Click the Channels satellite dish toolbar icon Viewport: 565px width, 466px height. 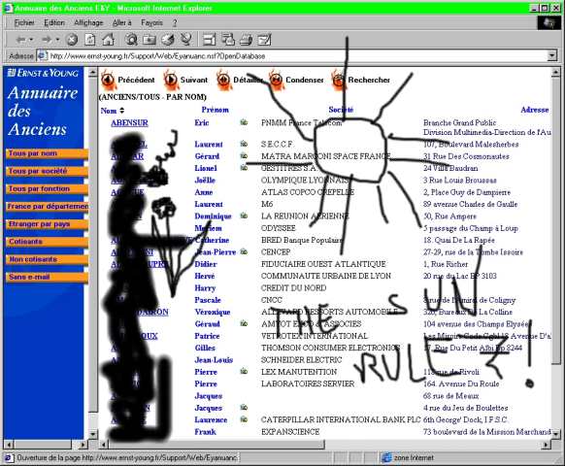coord(185,39)
